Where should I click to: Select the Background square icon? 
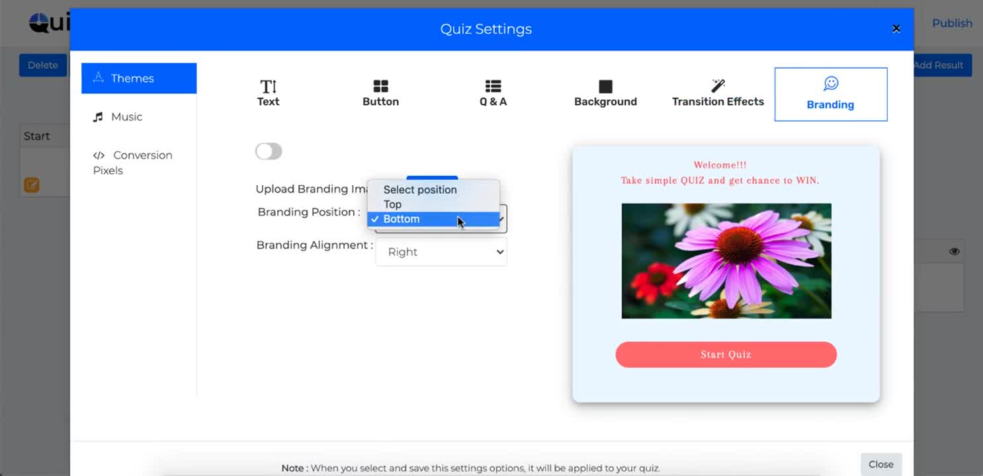(605, 87)
